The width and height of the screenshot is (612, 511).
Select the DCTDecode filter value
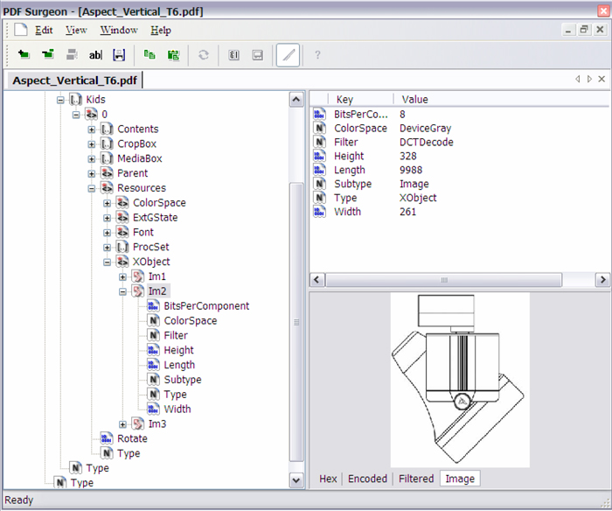pos(427,143)
